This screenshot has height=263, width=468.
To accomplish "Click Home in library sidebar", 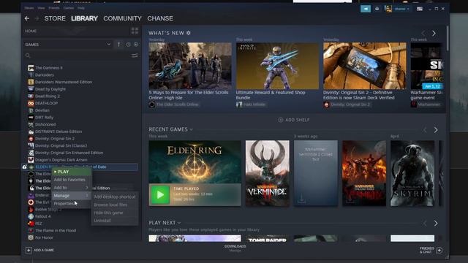I will pyautogui.click(x=31, y=31).
